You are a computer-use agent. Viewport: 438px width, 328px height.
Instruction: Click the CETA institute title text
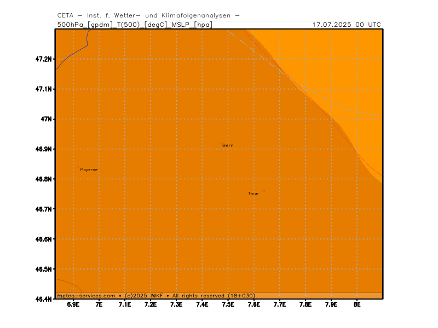(x=148, y=15)
